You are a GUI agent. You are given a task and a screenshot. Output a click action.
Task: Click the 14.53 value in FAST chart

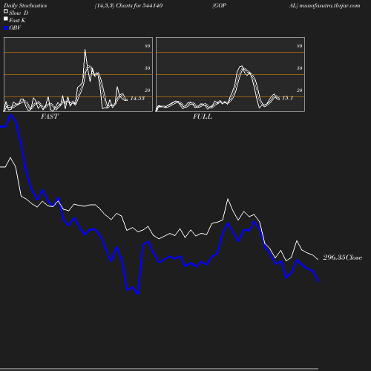[137, 98]
